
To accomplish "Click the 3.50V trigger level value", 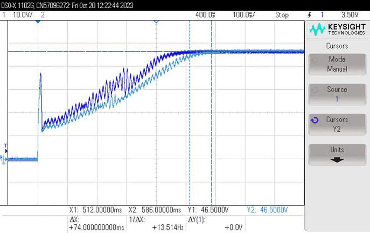I will [350, 15].
